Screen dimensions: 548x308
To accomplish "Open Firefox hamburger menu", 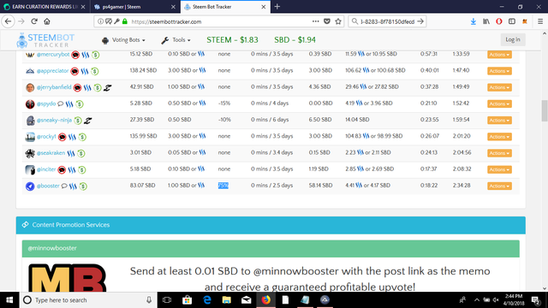I will 540,21.
